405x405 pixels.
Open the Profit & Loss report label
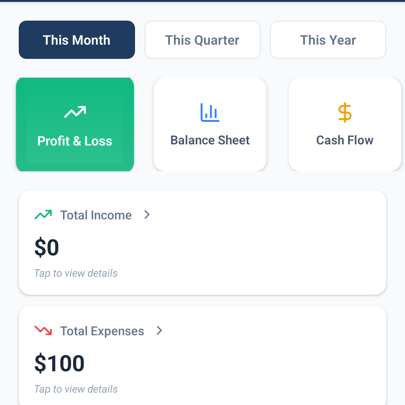75,141
